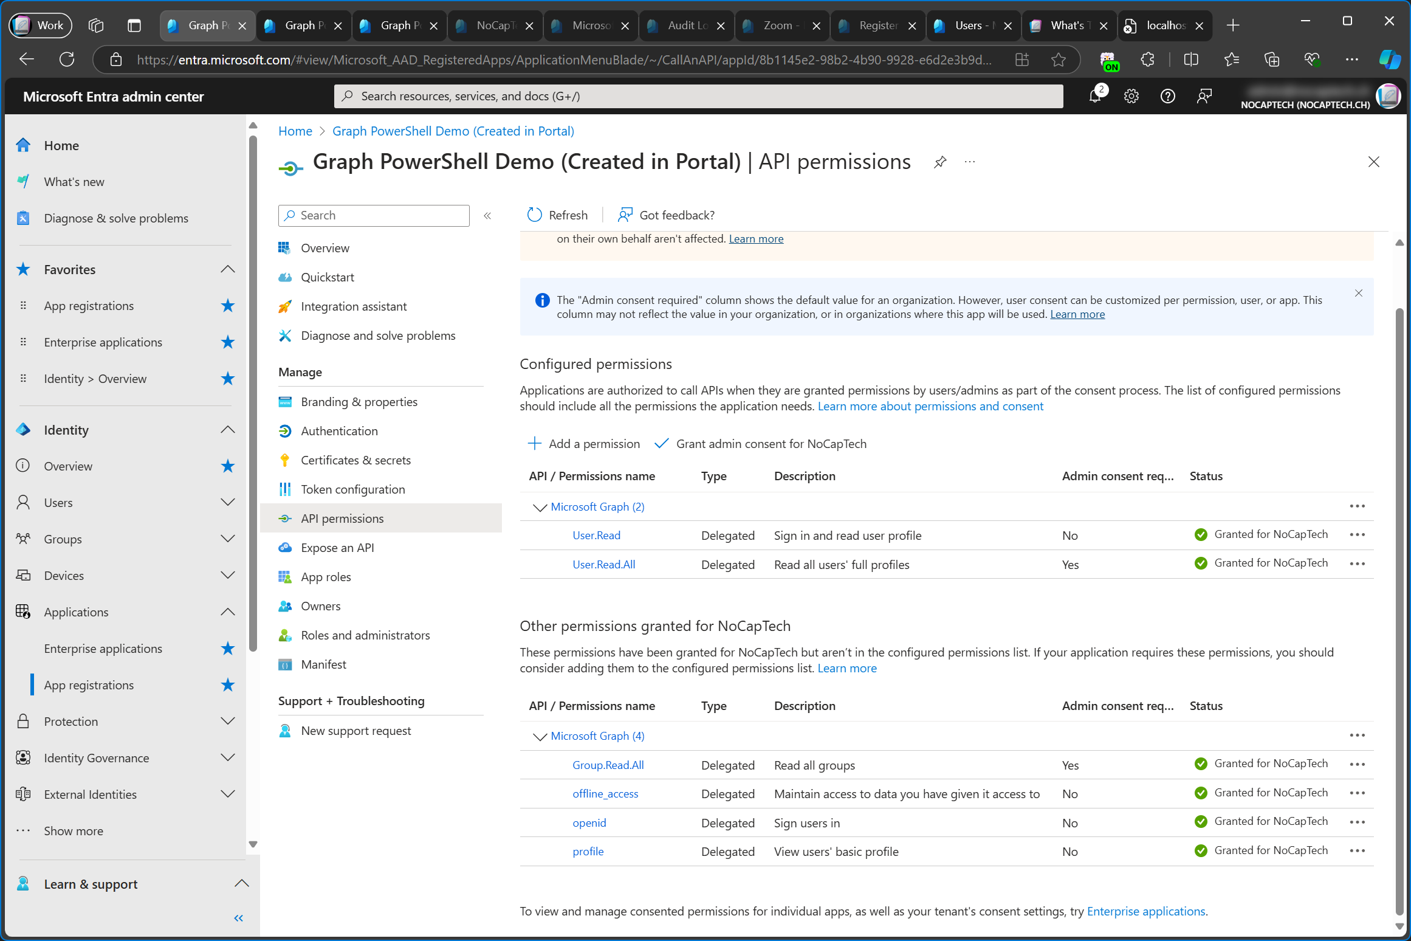
Task: Open more options for profile row
Action: [x=1357, y=851]
